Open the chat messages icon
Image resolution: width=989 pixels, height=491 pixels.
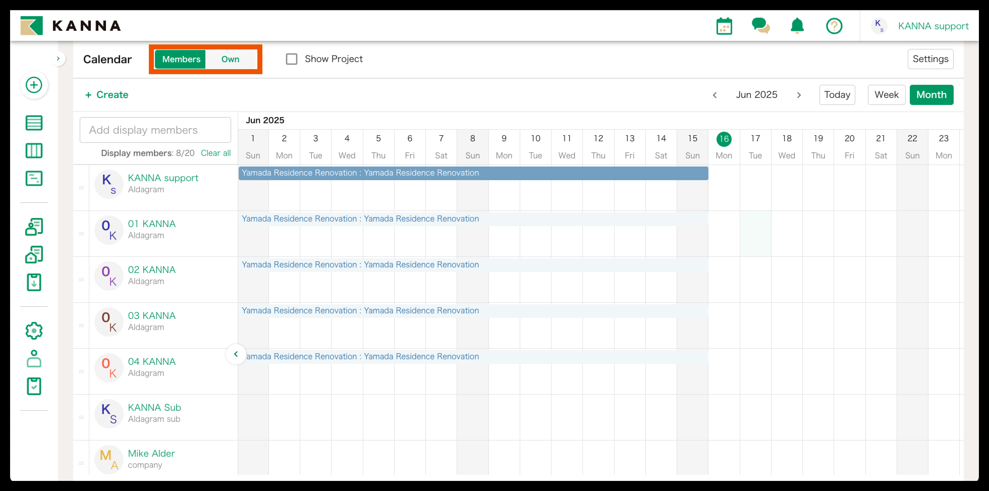(760, 26)
